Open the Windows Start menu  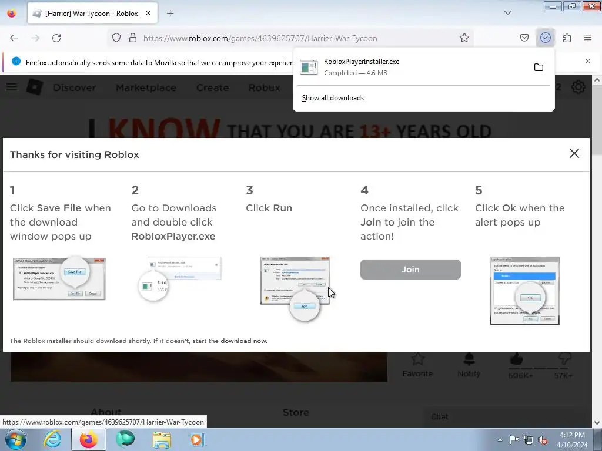(15, 439)
